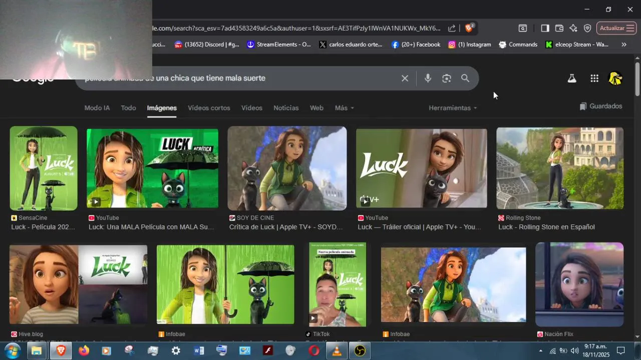Screen dimensions: 641x360
Task: Expand the Herramientas dropdown
Action: tap(453, 108)
